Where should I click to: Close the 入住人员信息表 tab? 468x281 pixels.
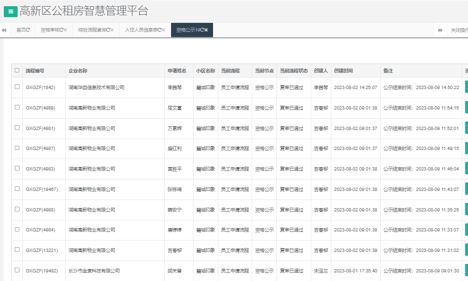point(163,30)
